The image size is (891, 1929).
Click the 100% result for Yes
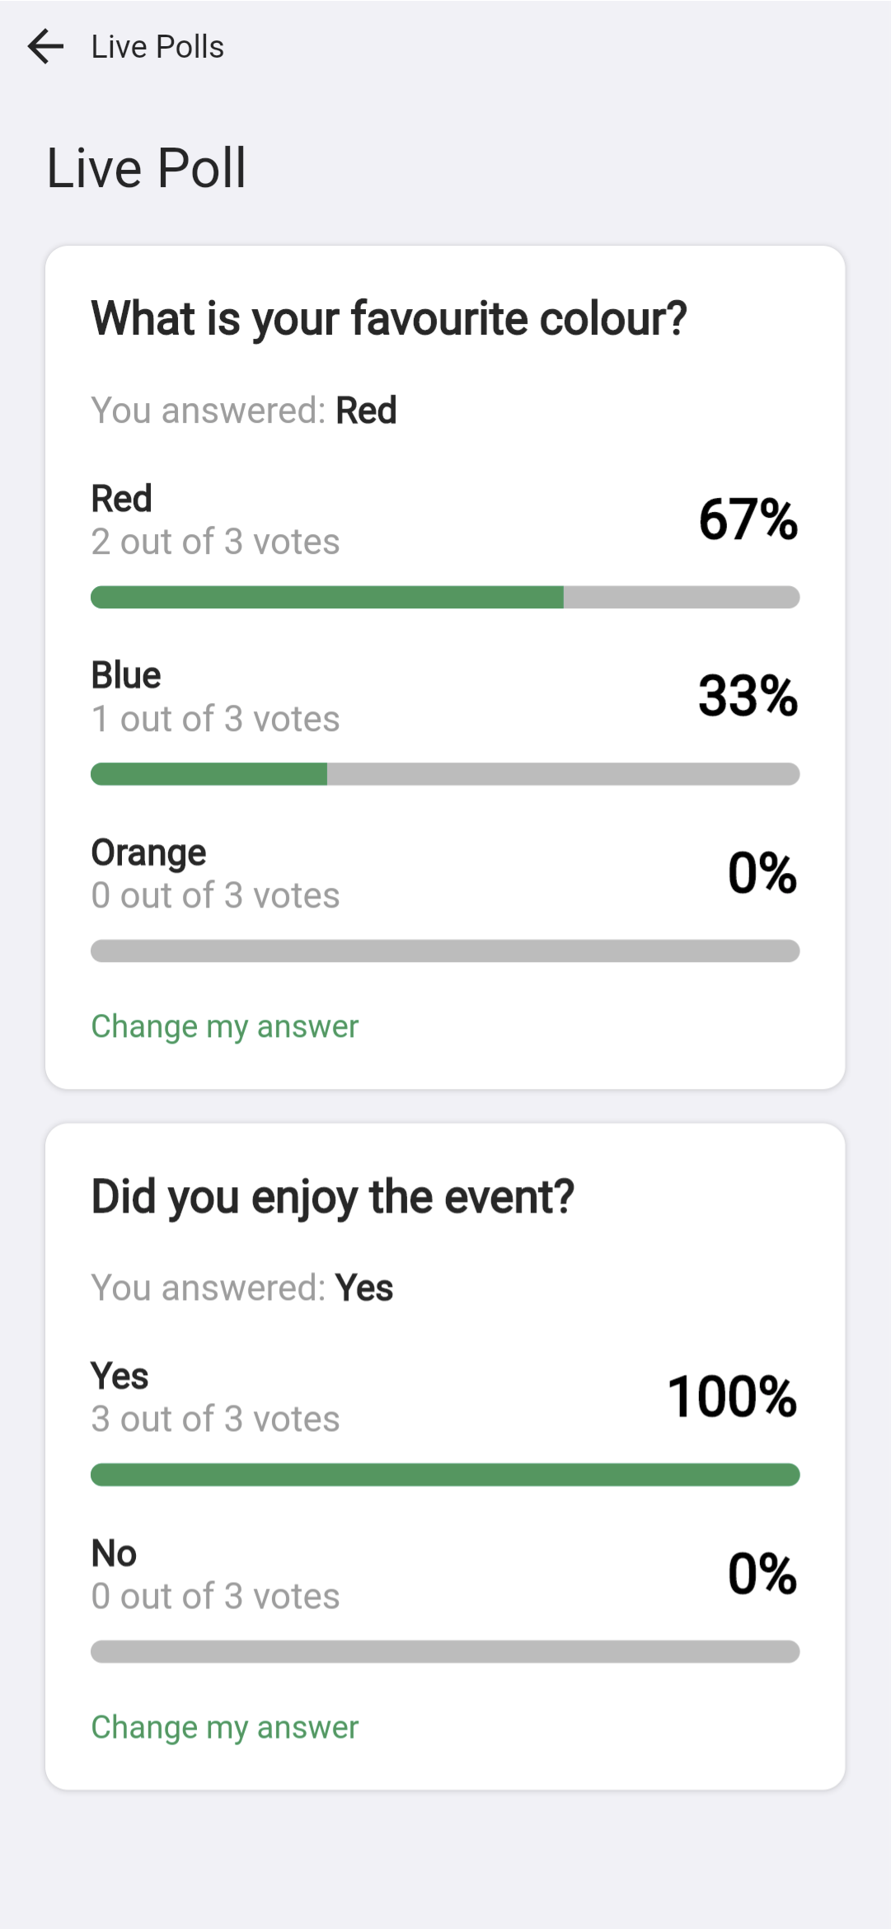(x=733, y=1396)
